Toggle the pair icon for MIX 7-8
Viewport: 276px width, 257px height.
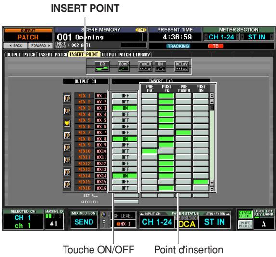[67, 135]
